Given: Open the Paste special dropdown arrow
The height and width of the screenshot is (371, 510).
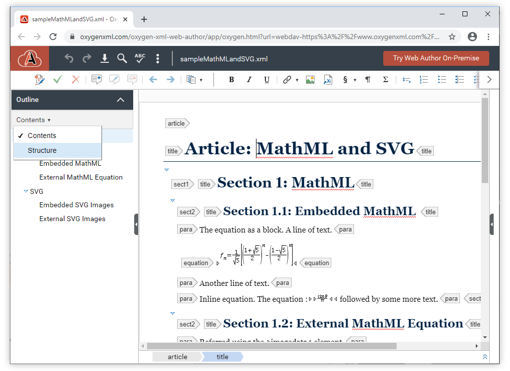Looking at the screenshot, I should (201, 80).
